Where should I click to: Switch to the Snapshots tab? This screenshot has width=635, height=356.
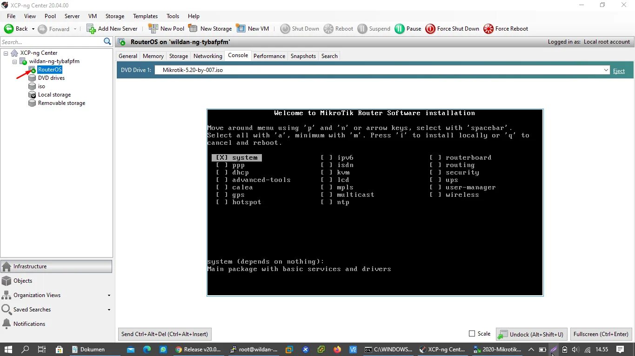303,56
